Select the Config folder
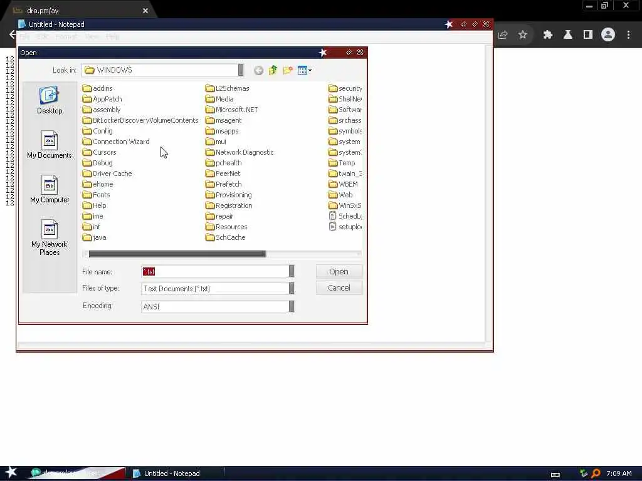The width and height of the screenshot is (642, 481). [97, 131]
